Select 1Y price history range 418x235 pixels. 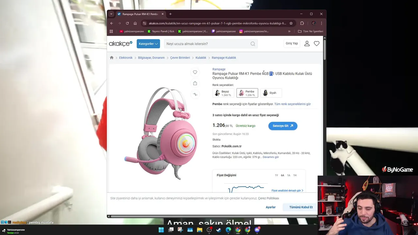pyautogui.click(x=276, y=175)
